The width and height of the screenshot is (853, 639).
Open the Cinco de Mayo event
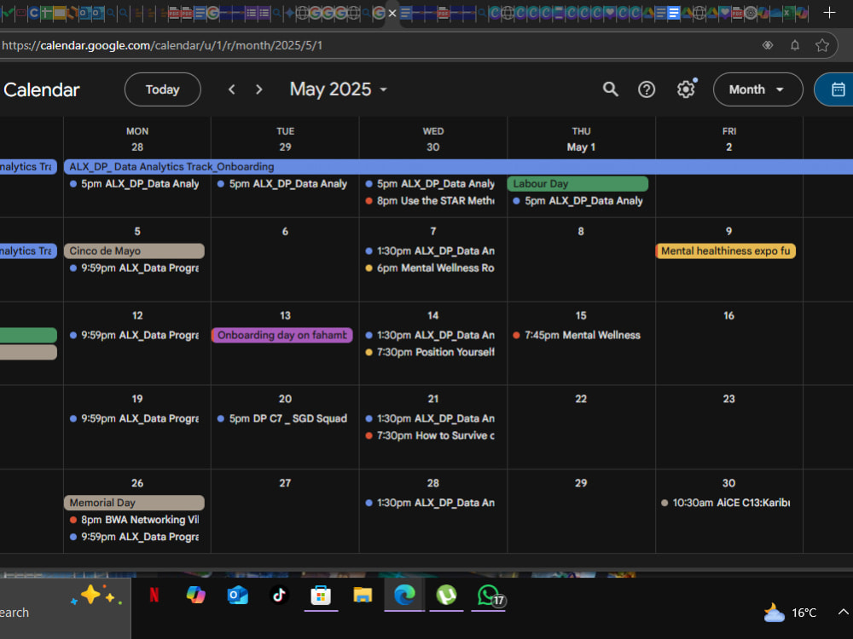[x=134, y=250]
